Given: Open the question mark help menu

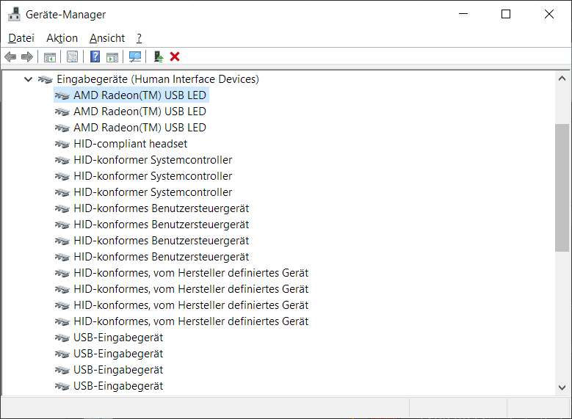Looking at the screenshot, I should [x=139, y=38].
